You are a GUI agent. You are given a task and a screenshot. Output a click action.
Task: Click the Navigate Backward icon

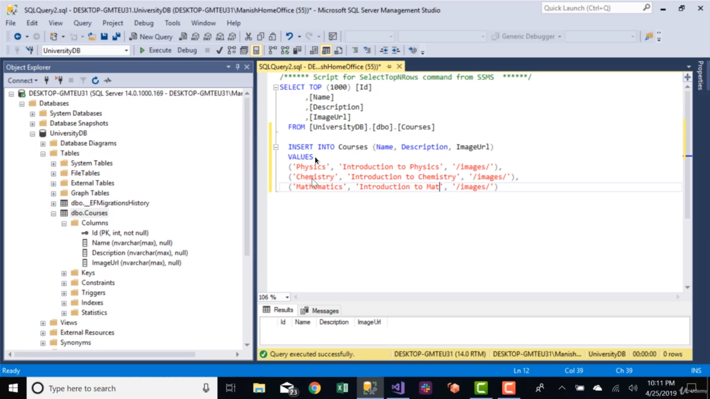(x=18, y=37)
